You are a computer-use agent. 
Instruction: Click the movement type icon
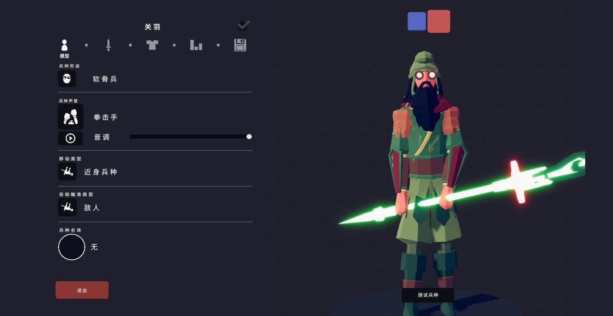[x=67, y=171]
